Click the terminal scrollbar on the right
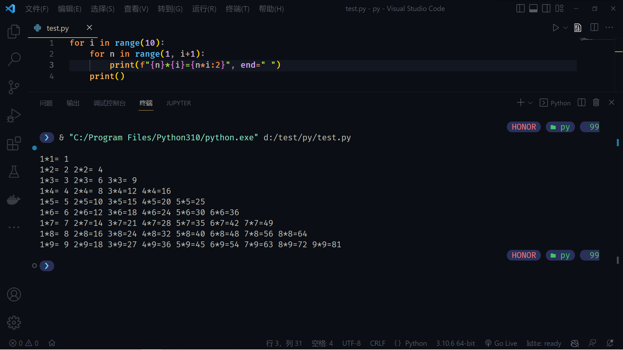The image size is (623, 350). pyautogui.click(x=618, y=143)
